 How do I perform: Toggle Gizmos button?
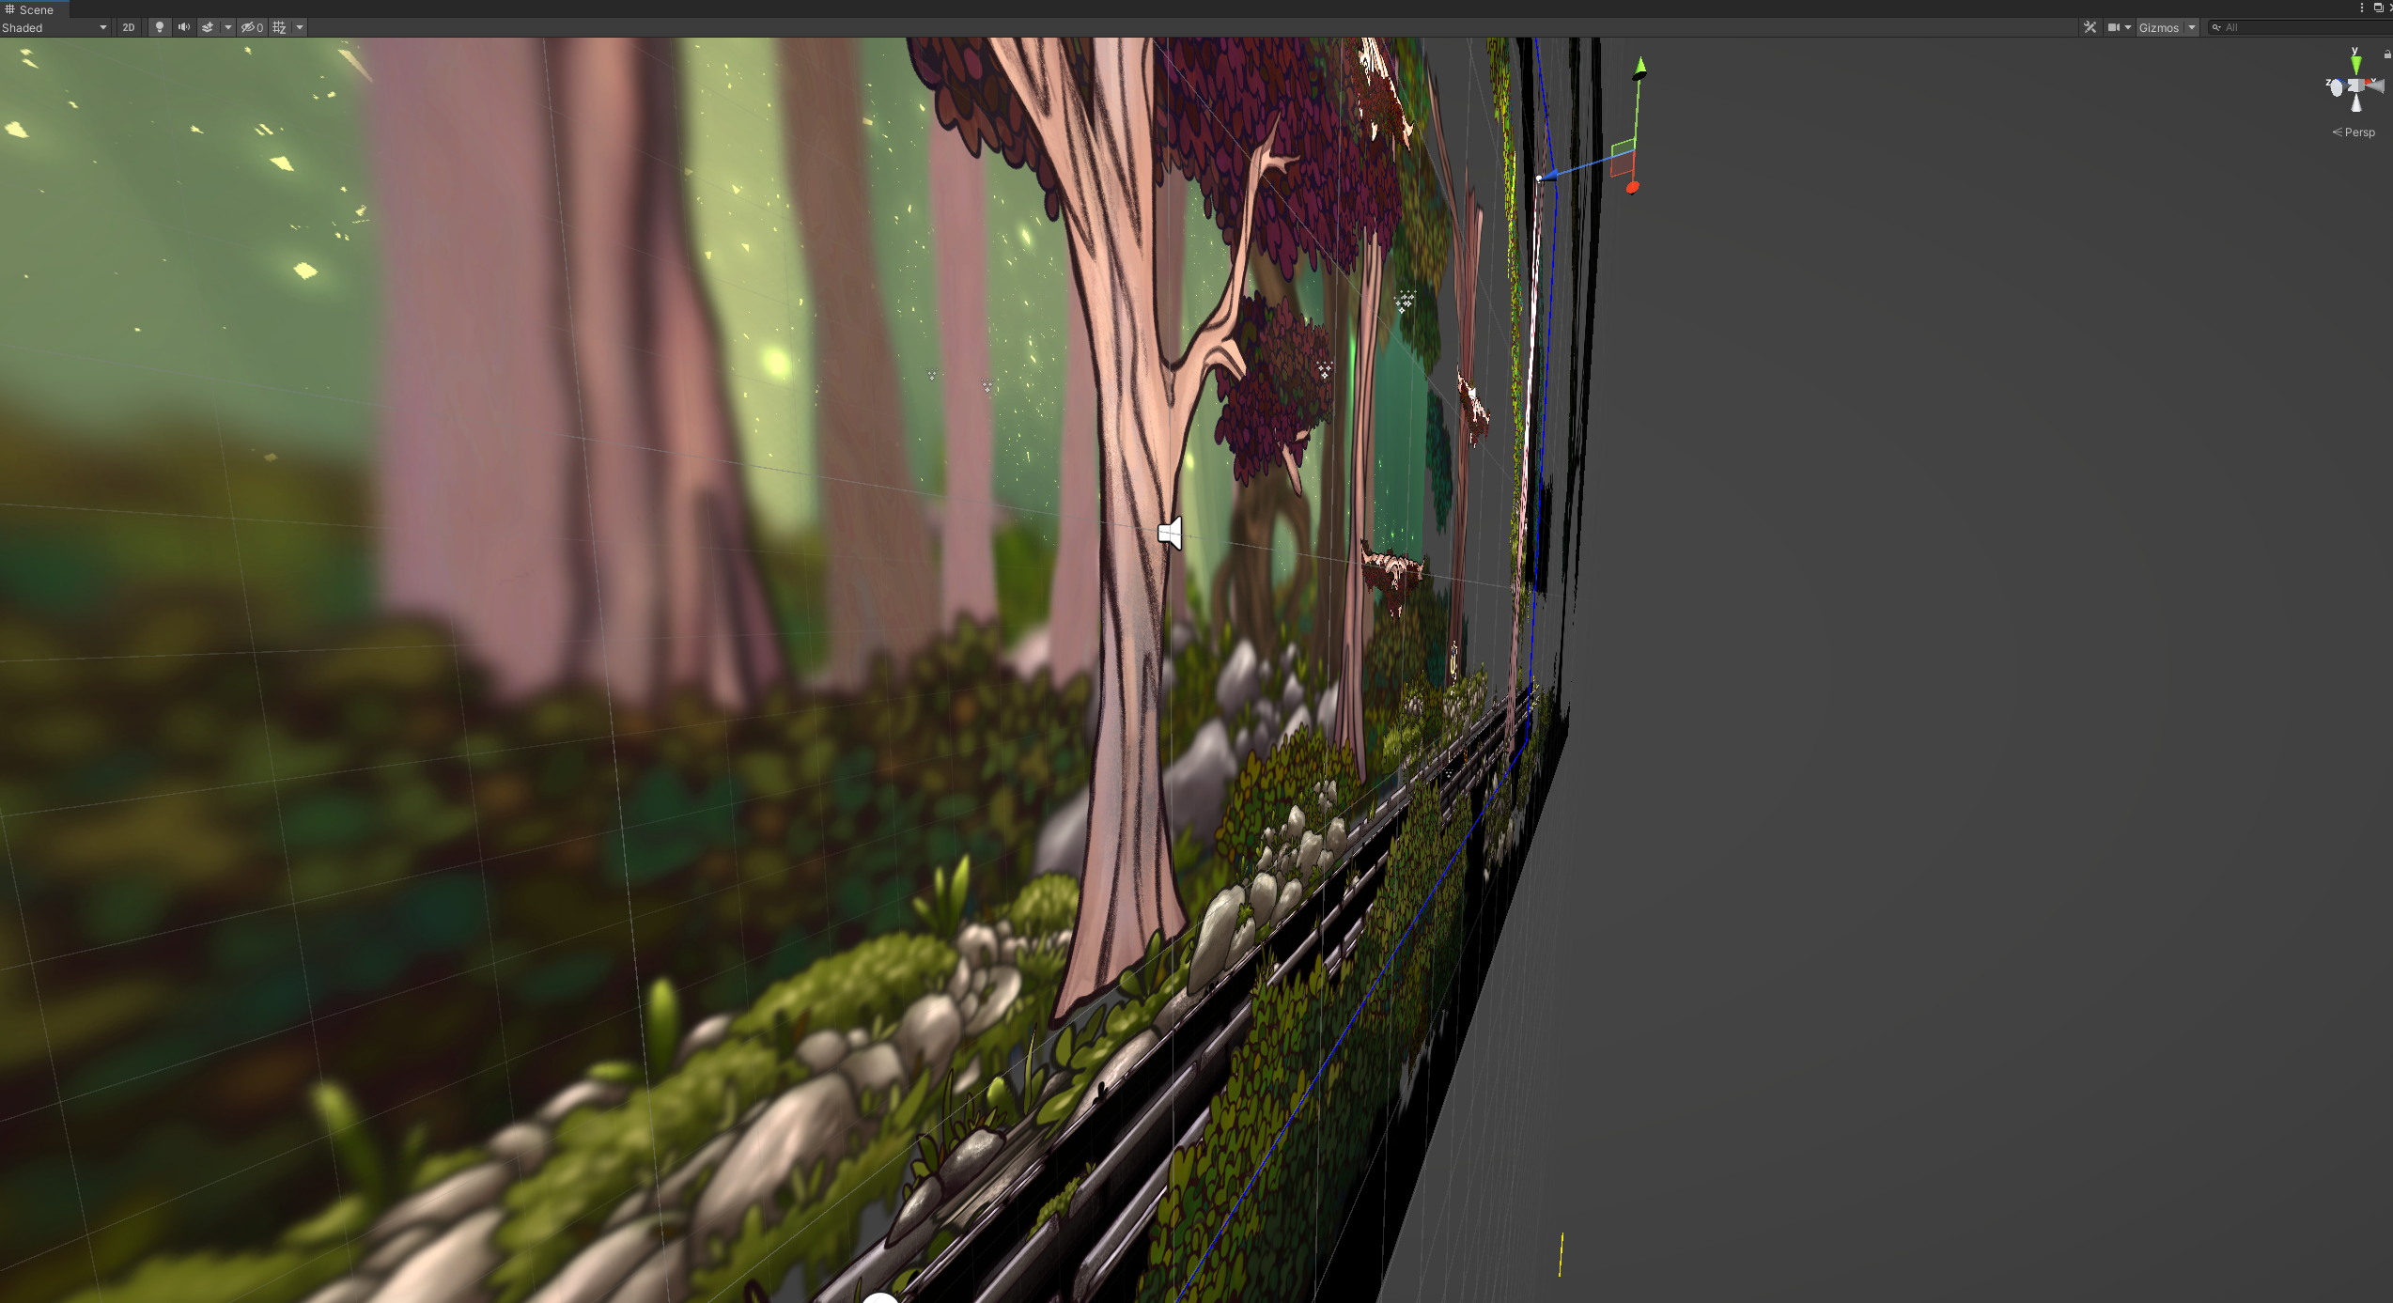(x=2158, y=27)
